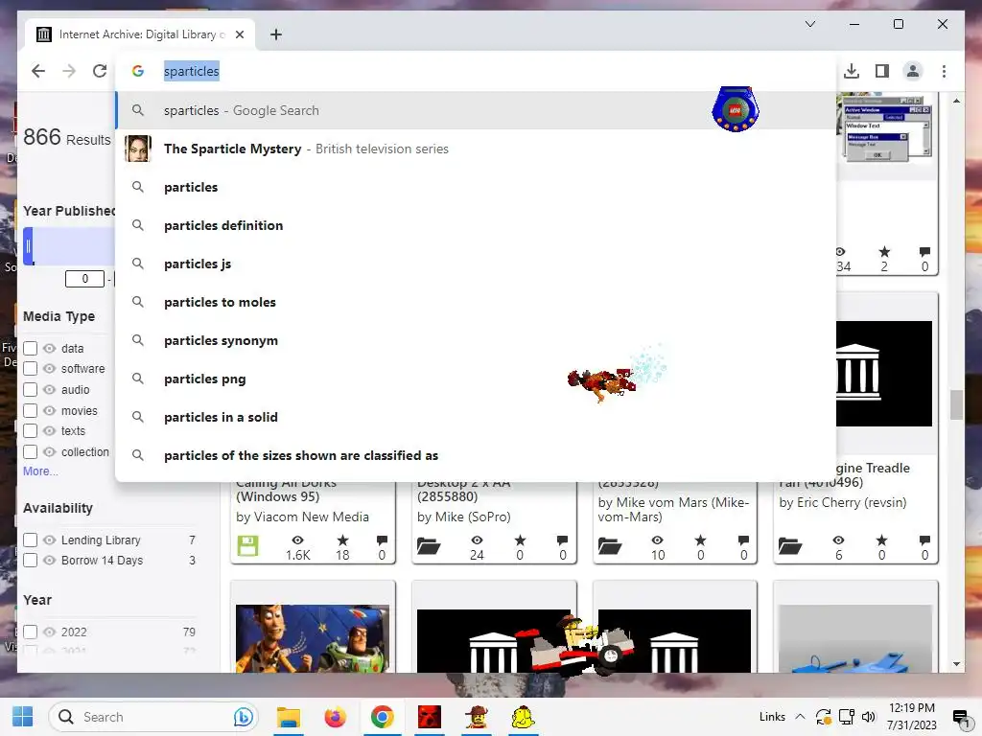Toggle eye icon beside audio

[50, 389]
